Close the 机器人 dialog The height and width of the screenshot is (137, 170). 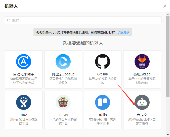coord(165,6)
